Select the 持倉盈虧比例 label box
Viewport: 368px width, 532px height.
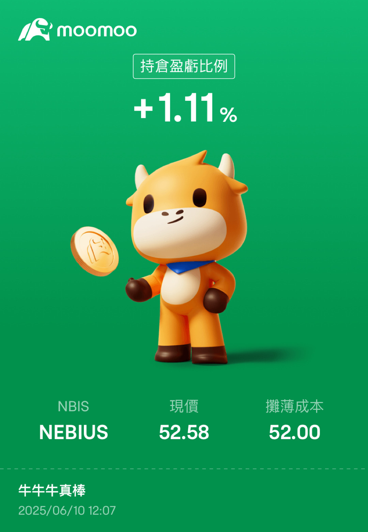184,66
